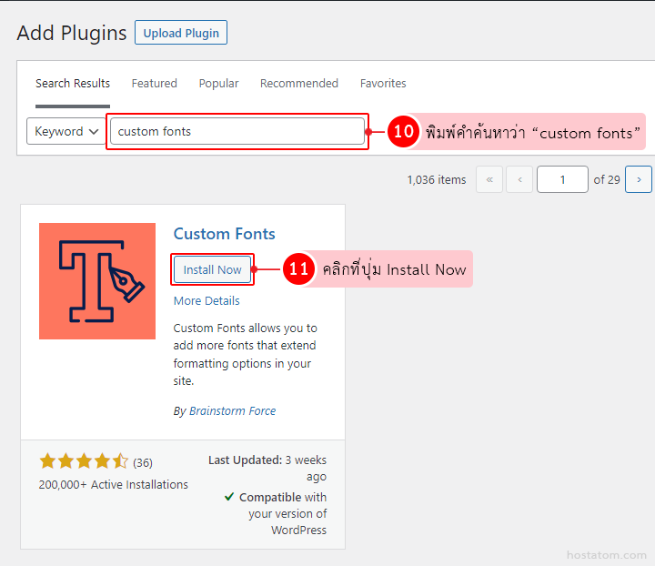Screen dimensions: 655x566
Task: Open the Popular plugins tab
Action: click(218, 84)
